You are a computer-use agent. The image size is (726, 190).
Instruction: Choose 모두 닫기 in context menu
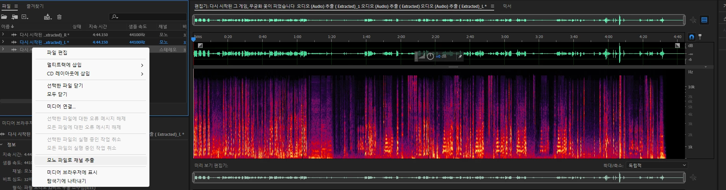[x=91, y=94]
